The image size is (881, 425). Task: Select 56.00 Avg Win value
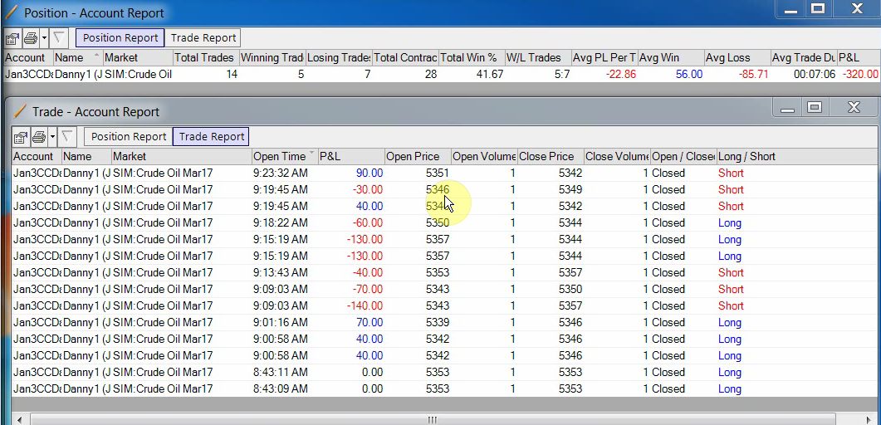(689, 74)
